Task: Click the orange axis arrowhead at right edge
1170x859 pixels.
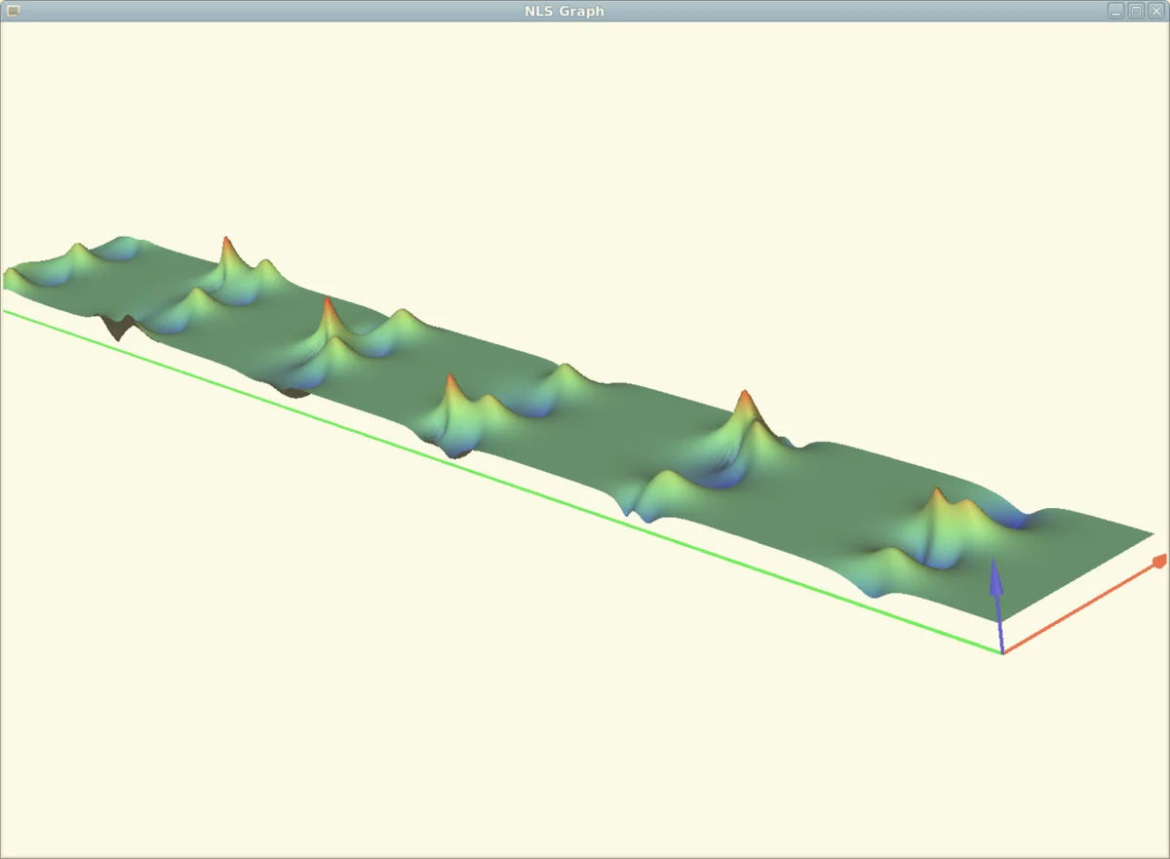Action: tap(1158, 561)
